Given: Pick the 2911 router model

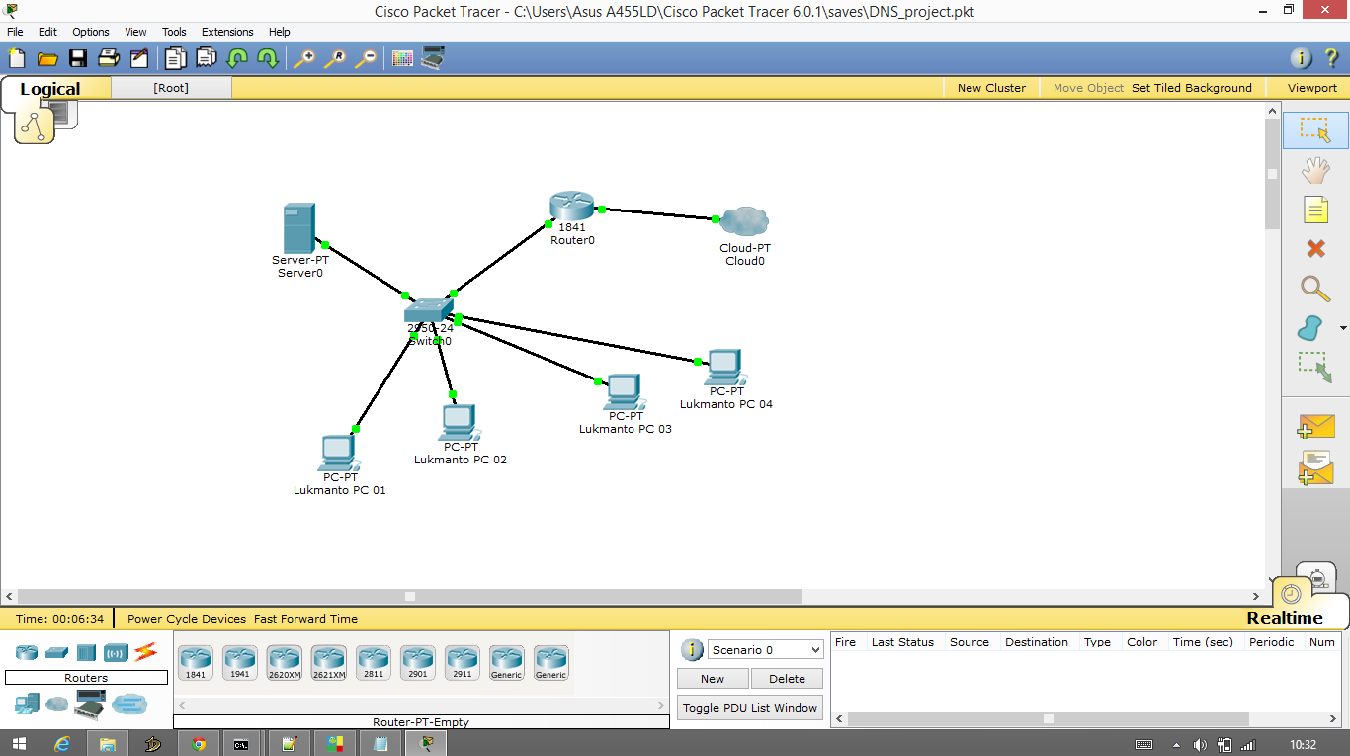Looking at the screenshot, I should click(x=463, y=663).
